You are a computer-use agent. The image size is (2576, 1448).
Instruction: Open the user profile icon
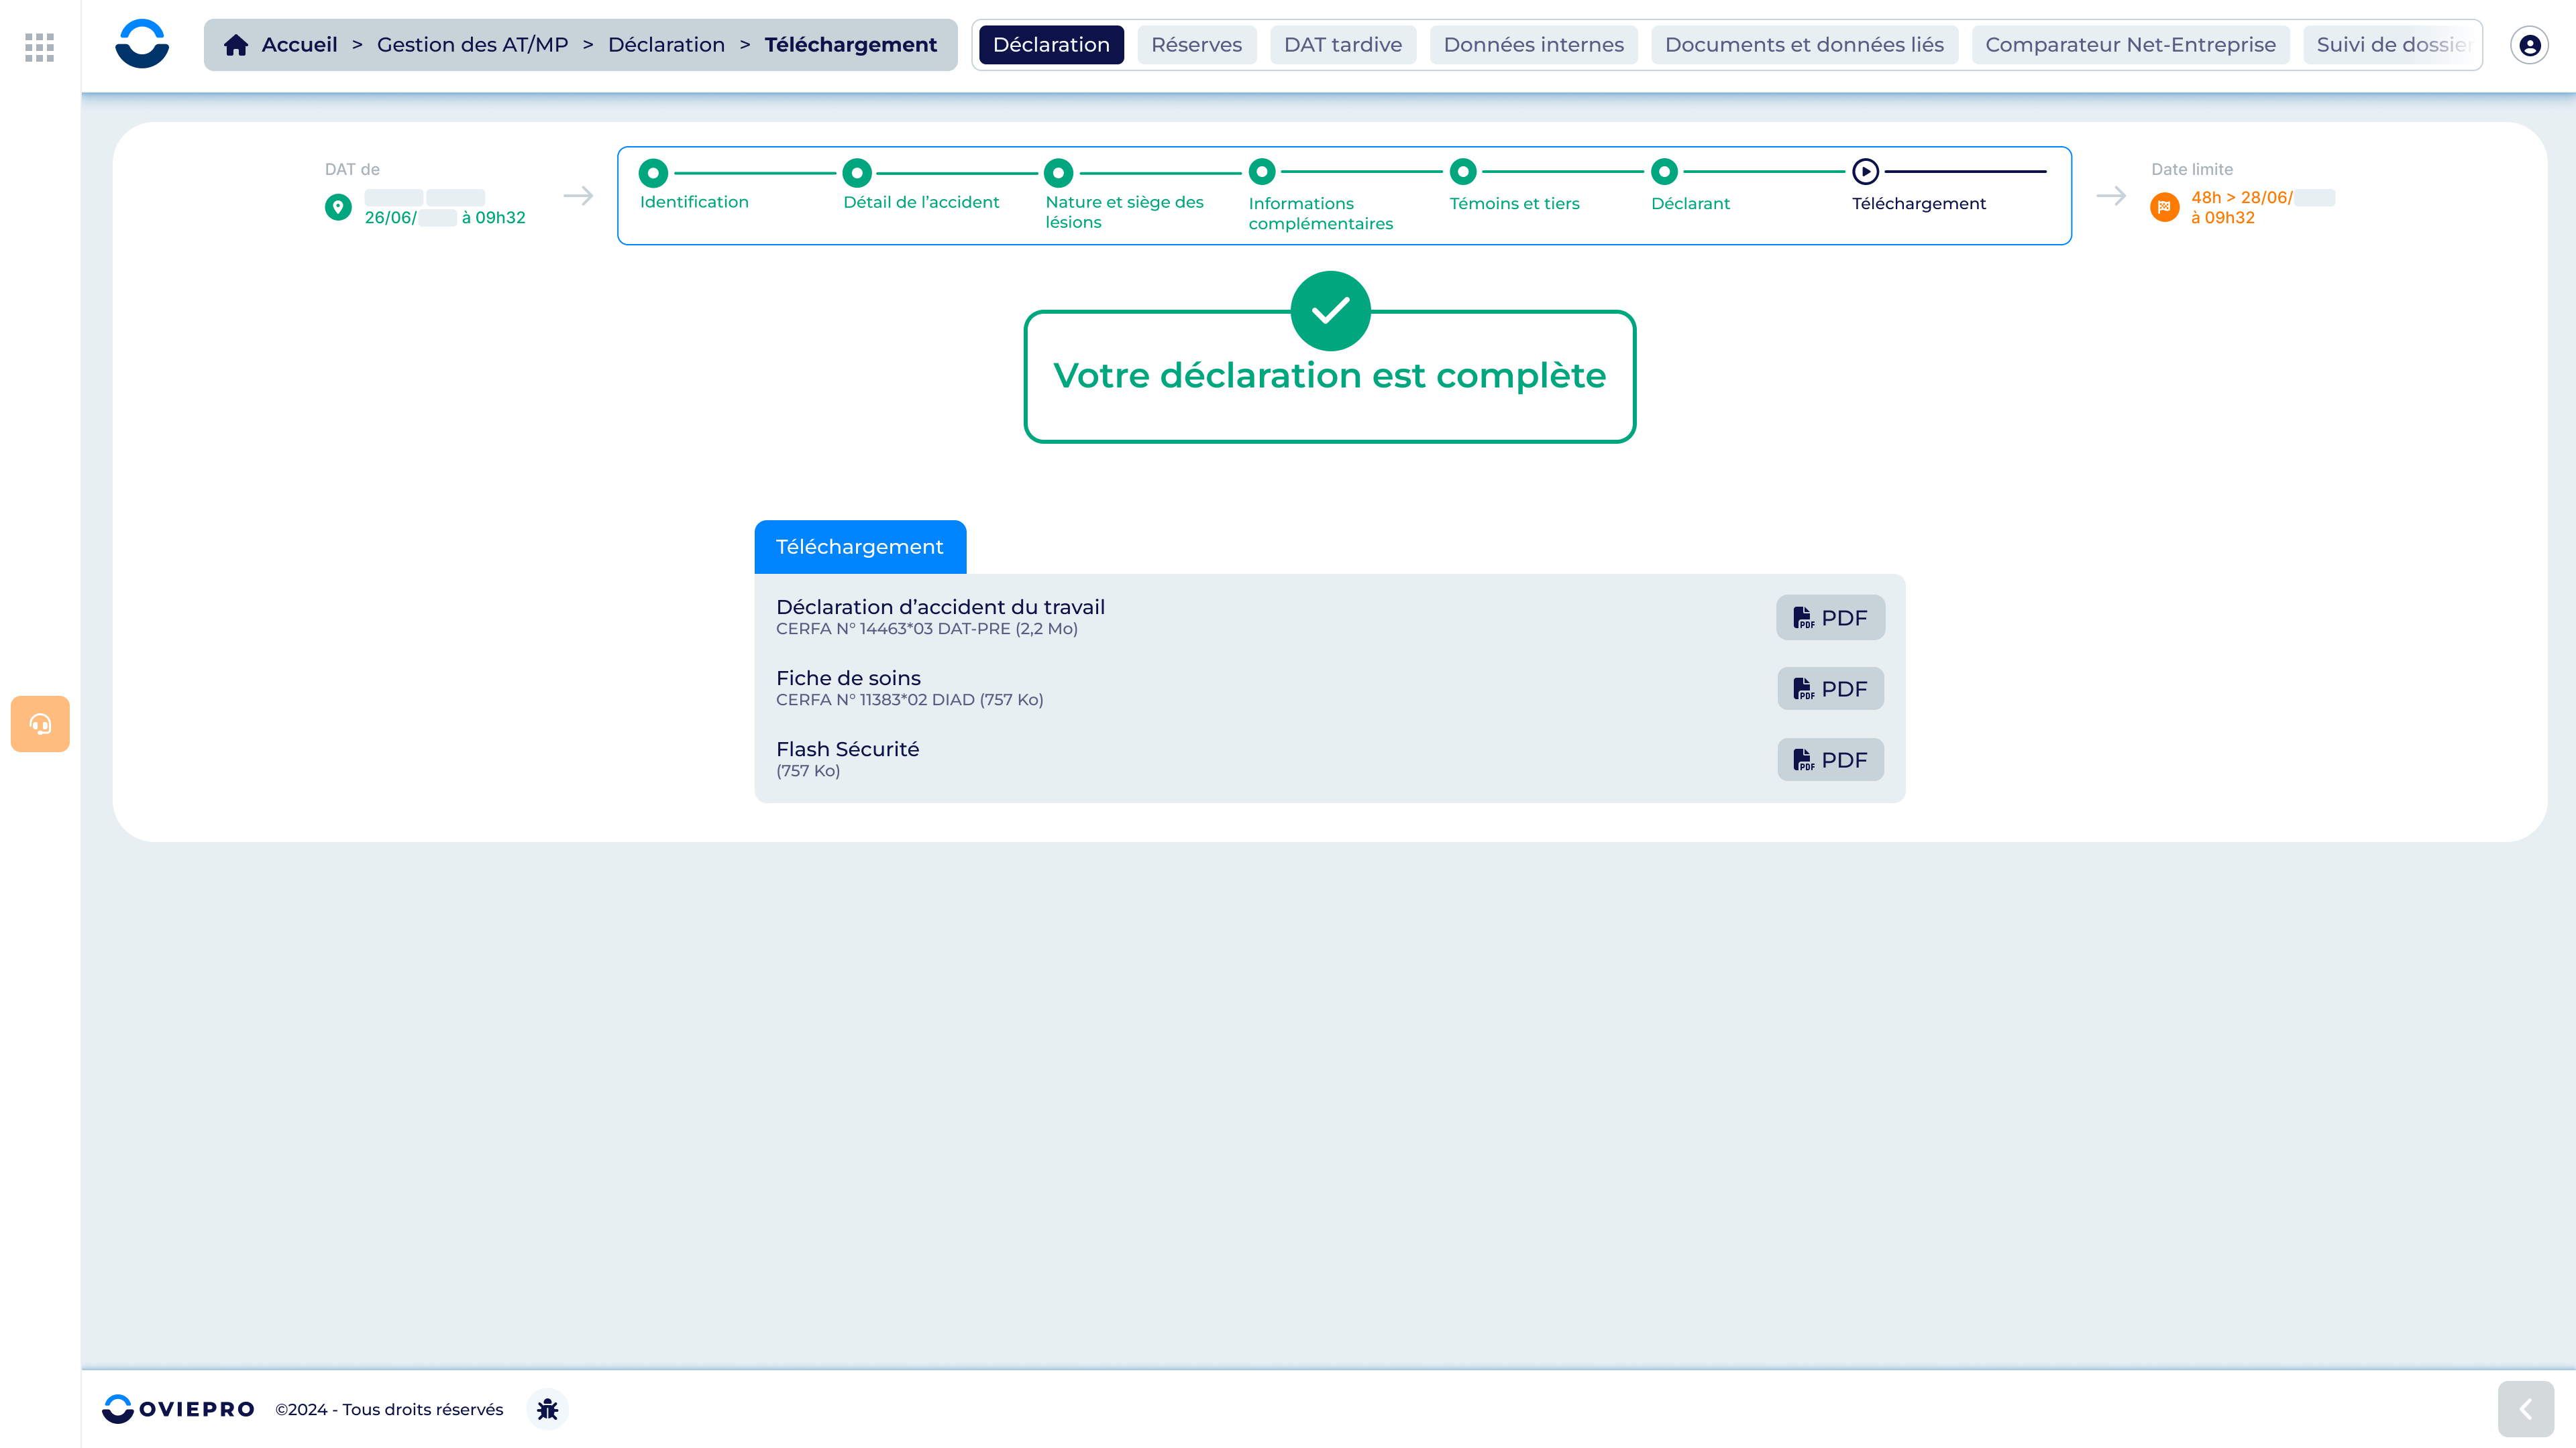point(2529,45)
